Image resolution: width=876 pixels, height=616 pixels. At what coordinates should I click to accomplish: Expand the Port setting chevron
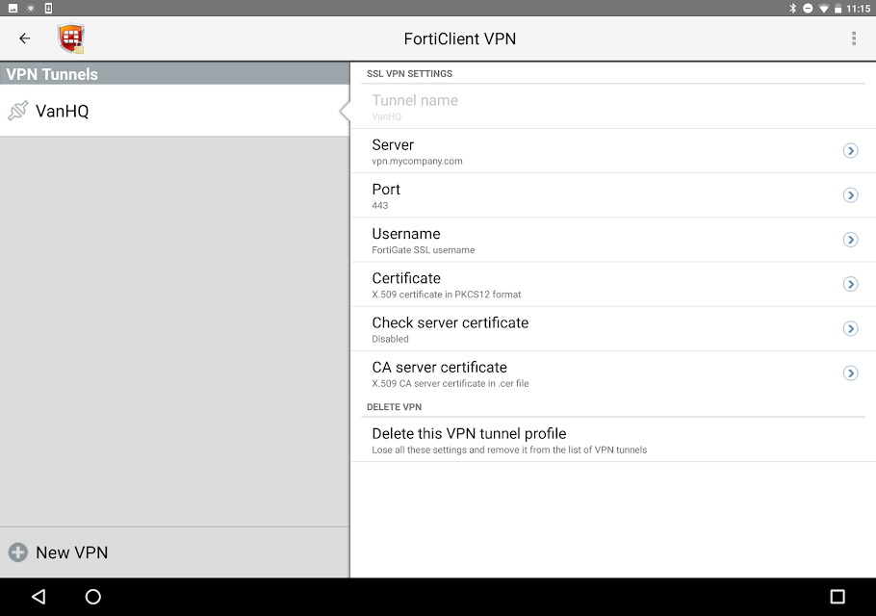coord(850,195)
